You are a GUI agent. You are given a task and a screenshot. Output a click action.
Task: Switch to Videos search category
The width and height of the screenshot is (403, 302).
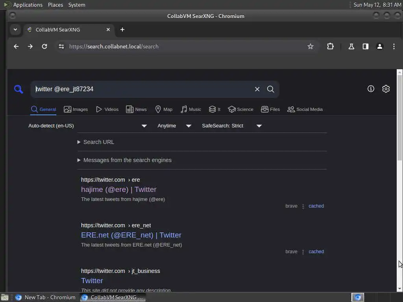tap(107, 109)
